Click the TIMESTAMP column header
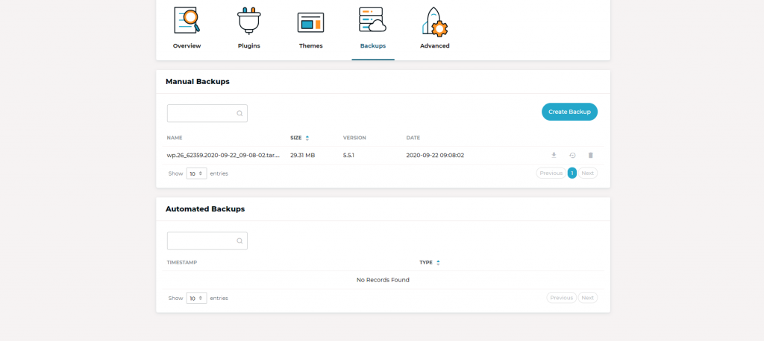 (182, 263)
